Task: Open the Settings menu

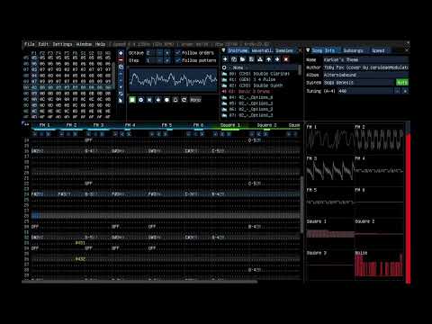Action: (62, 44)
